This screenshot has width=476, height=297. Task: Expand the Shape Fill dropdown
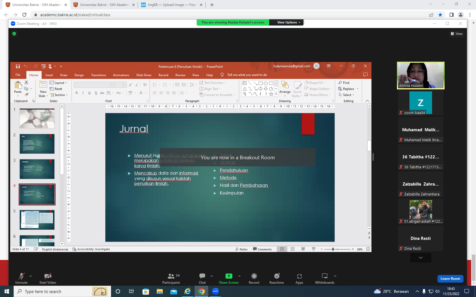(x=315, y=83)
